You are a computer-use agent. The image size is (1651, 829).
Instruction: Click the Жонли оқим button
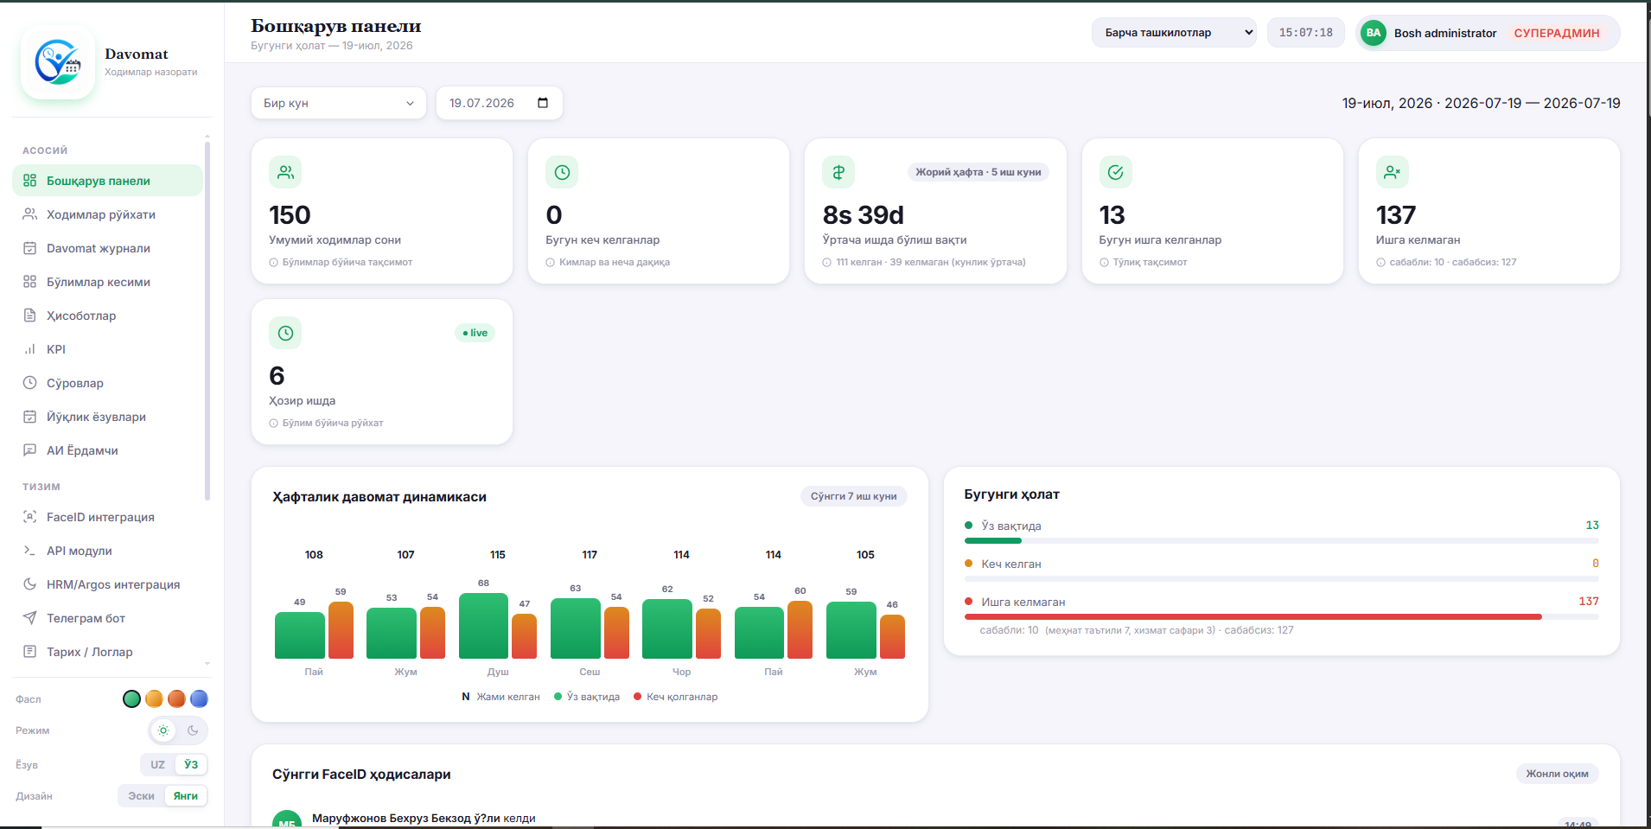(1557, 774)
